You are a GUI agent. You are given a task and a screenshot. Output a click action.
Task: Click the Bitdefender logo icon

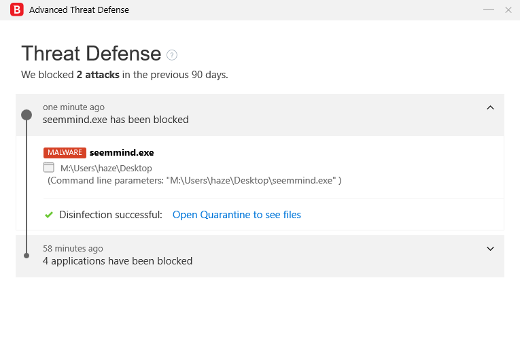click(x=17, y=10)
